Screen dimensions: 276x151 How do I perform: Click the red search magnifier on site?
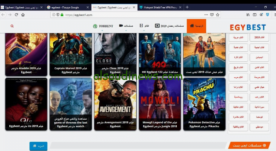pyautogui.click(x=12, y=26)
